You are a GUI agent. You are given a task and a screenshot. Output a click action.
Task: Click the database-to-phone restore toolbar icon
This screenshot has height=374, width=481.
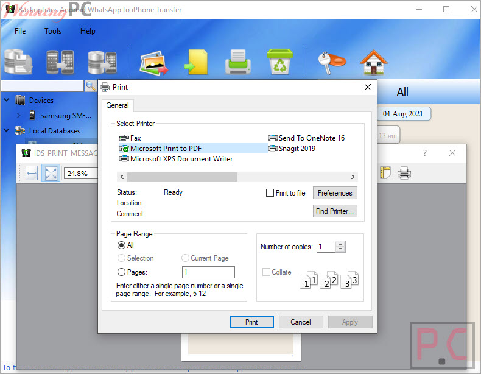[x=102, y=62]
